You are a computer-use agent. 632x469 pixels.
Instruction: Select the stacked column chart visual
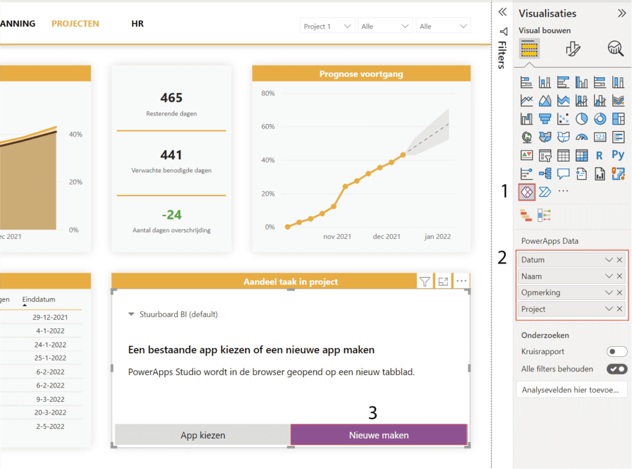(x=544, y=82)
